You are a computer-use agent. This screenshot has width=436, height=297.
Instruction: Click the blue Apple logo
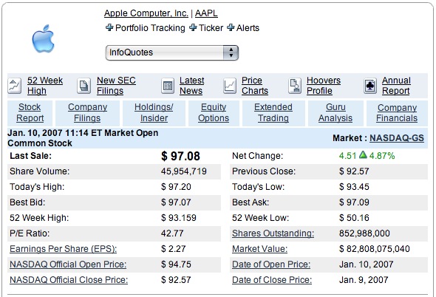click(43, 38)
